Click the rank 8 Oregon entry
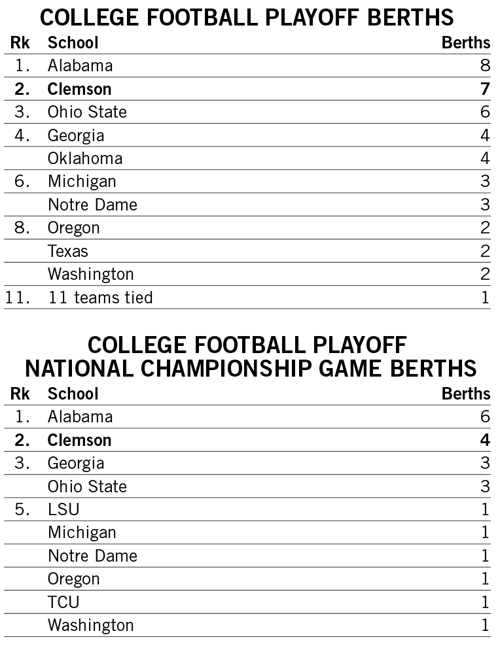Screen dimensions: 500x646 [73, 228]
